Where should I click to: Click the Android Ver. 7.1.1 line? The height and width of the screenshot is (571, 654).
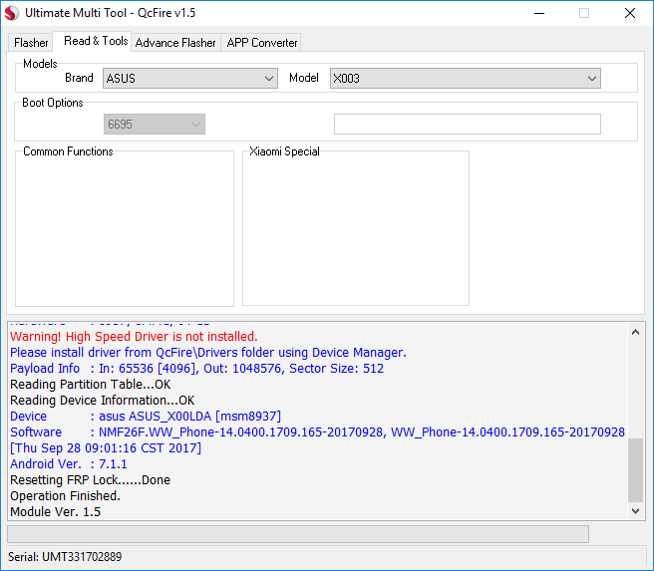tap(69, 464)
